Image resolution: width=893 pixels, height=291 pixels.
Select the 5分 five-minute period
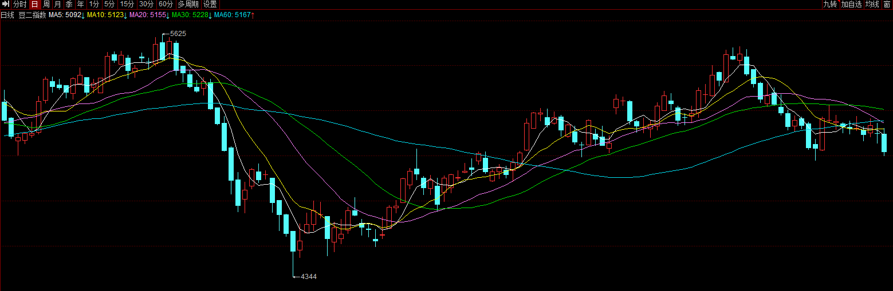click(109, 4)
